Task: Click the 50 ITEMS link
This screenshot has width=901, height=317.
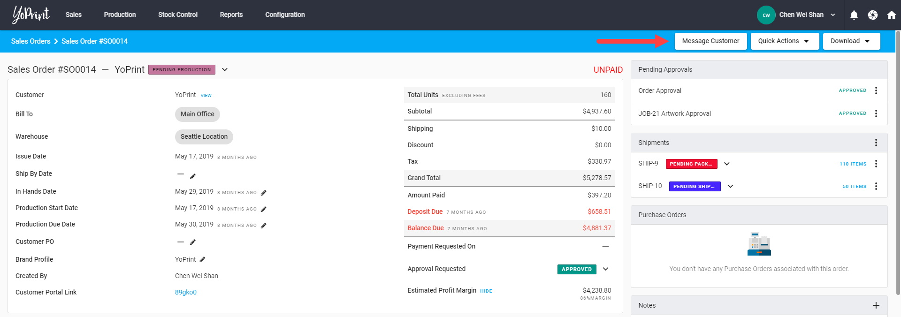Action: tap(855, 187)
